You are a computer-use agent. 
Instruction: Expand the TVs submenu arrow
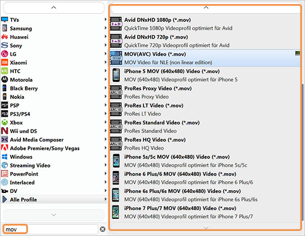point(105,19)
